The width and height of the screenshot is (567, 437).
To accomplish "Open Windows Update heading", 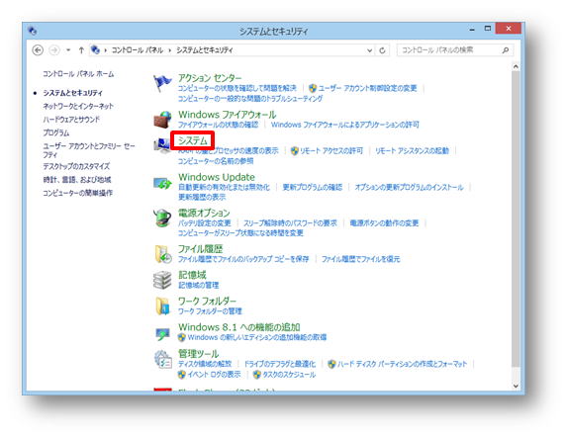I will (217, 177).
